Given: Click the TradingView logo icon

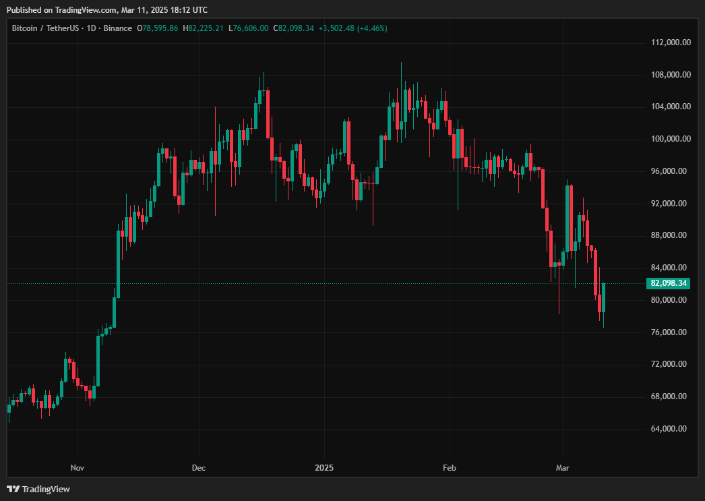Looking at the screenshot, I should (x=13, y=489).
